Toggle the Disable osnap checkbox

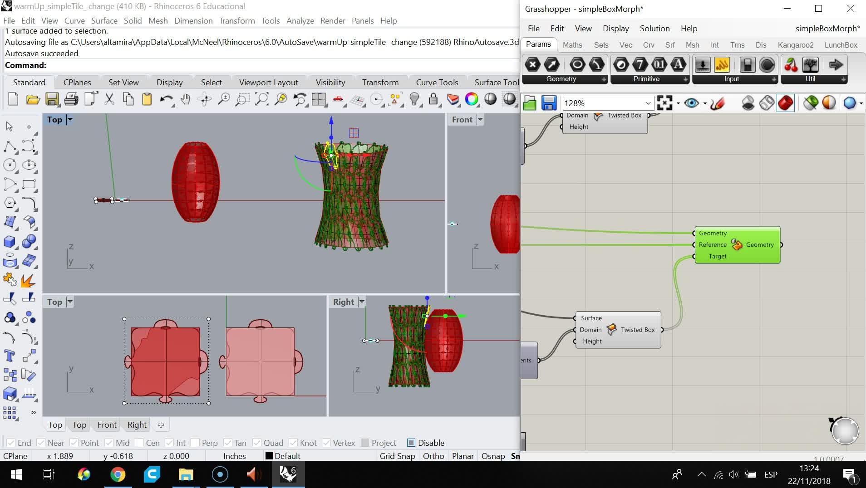tap(411, 443)
